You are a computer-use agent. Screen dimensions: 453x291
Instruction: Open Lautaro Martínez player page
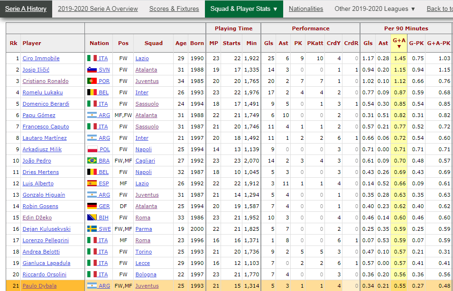(x=45, y=138)
